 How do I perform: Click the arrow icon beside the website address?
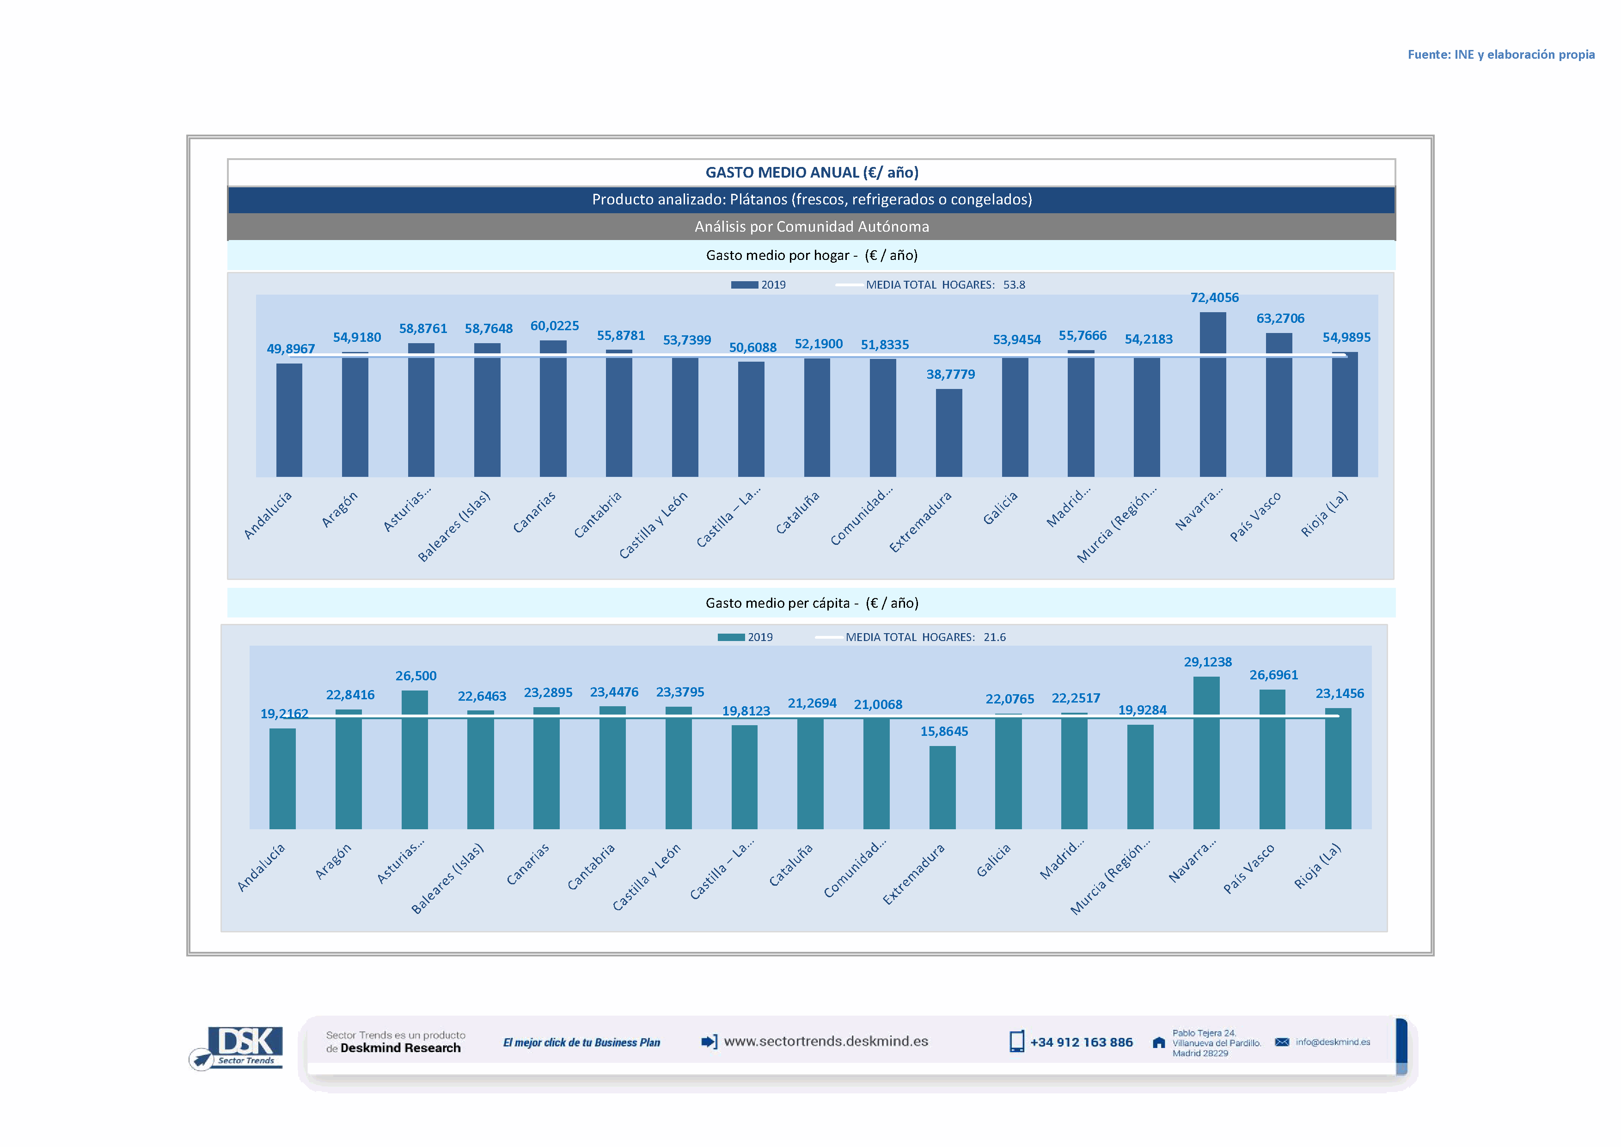(709, 1041)
